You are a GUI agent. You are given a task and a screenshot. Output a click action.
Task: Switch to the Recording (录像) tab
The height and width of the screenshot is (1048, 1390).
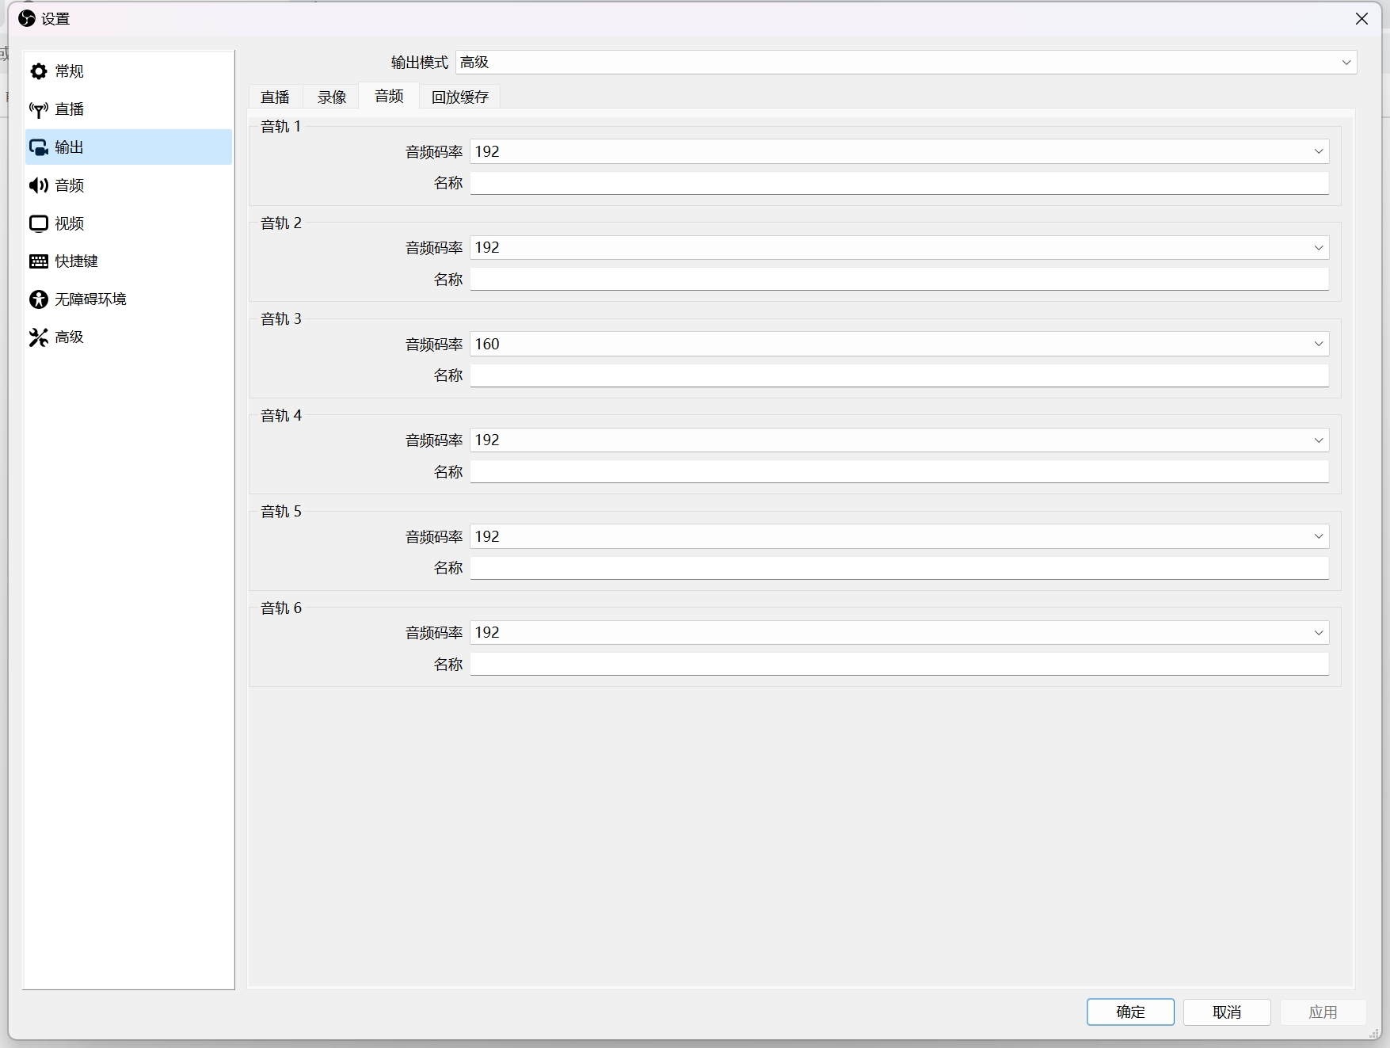click(332, 97)
